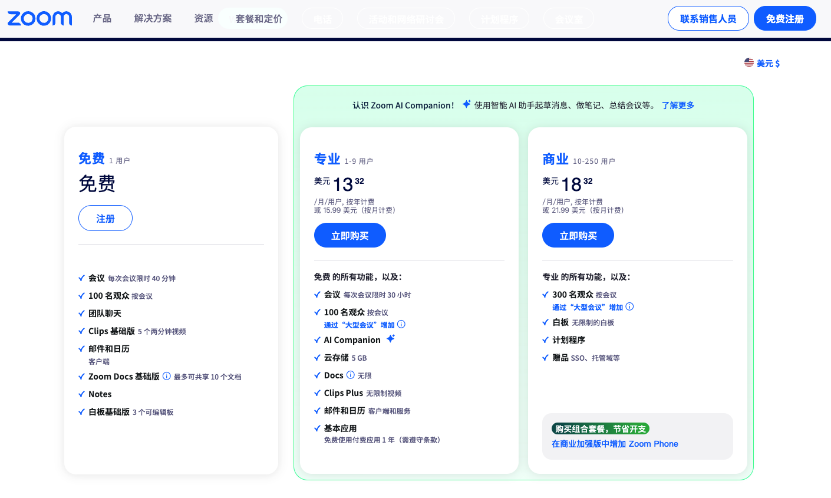Screen dimensions: 831x498
Task: Click the 免费注册 button
Action: coord(784,18)
